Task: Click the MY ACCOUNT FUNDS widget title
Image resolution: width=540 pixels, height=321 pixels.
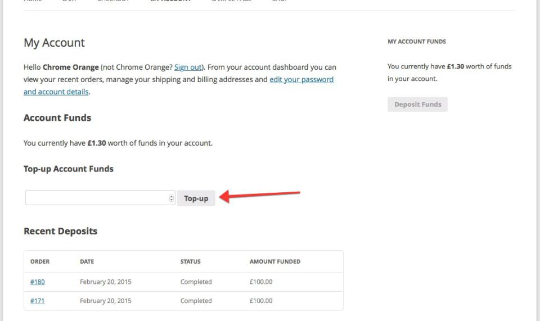Action: (416, 42)
